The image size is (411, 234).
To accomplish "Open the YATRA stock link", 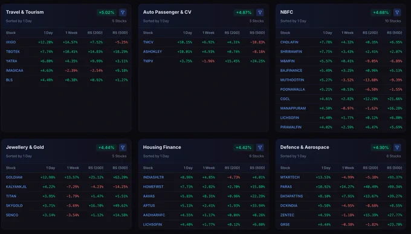I will coord(11,61).
